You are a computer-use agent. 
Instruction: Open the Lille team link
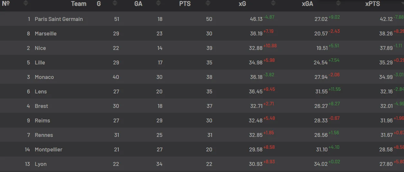(x=40, y=62)
